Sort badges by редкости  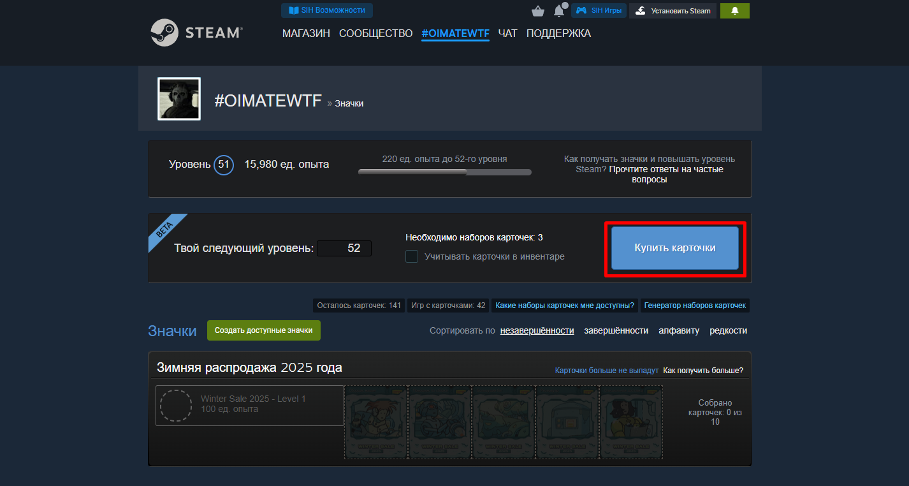pos(728,330)
